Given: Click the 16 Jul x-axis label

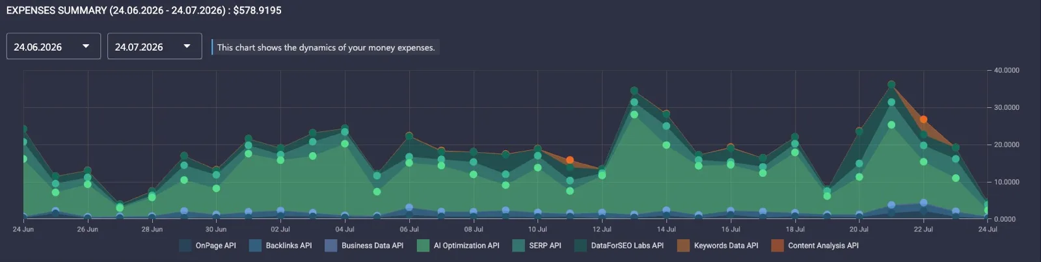Looking at the screenshot, I should (x=731, y=229).
